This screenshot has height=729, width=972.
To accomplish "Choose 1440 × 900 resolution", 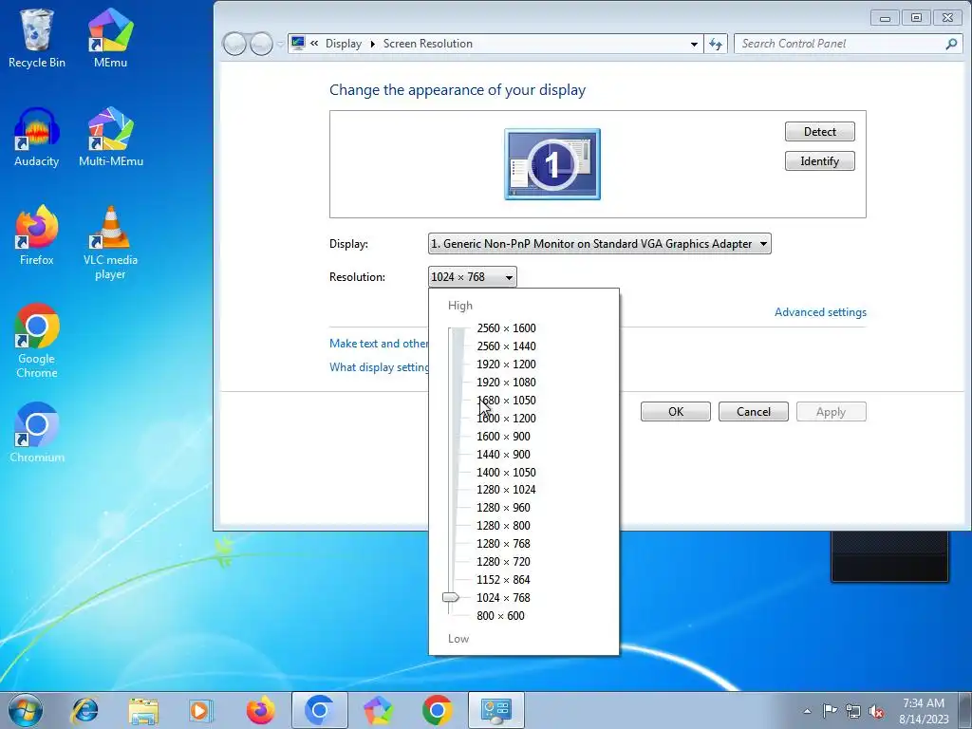I will click(x=503, y=454).
